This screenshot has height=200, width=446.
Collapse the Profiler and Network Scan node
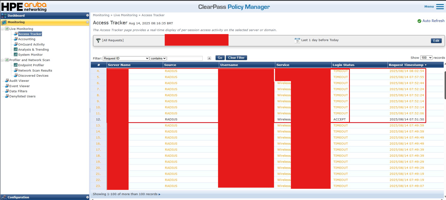[3, 60]
